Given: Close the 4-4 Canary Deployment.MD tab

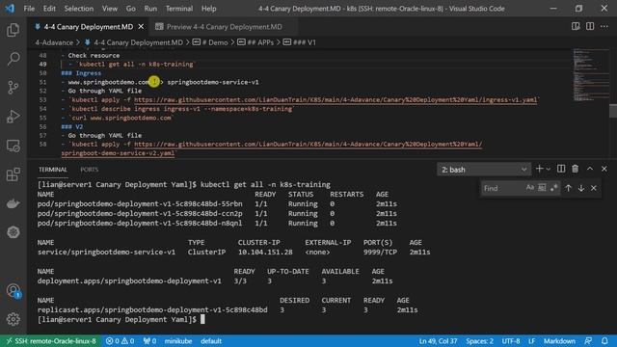Looking at the screenshot, I should click(141, 26).
